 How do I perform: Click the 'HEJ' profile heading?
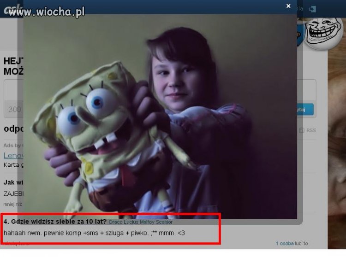(13, 61)
